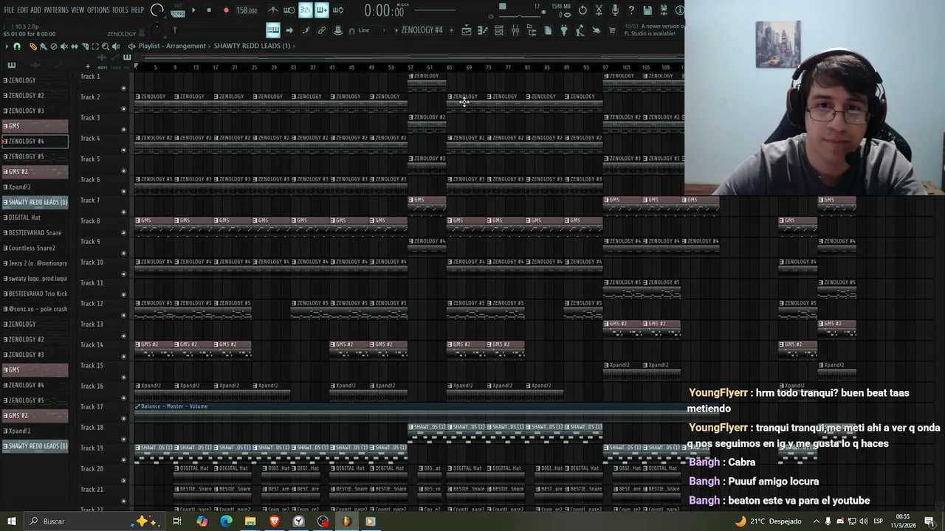
Task: Open the EDIT menu
Action: click(23, 10)
